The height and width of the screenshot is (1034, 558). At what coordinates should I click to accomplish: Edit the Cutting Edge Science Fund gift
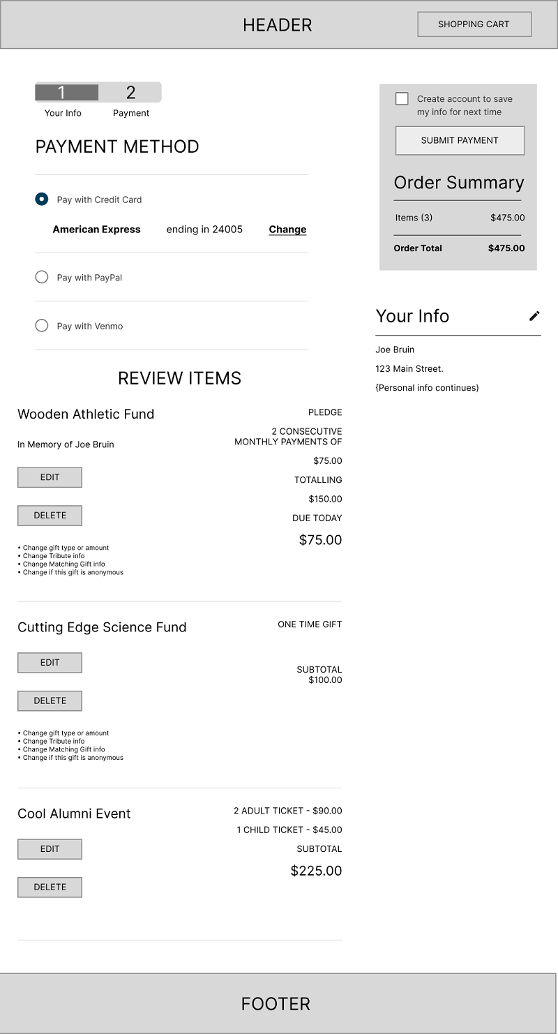pos(50,662)
